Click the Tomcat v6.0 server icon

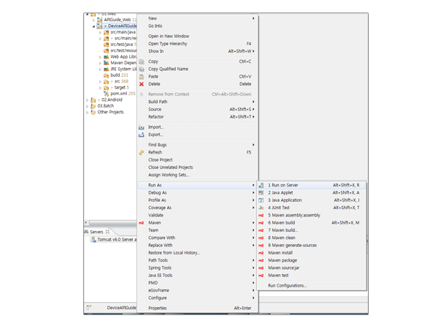click(x=93, y=240)
